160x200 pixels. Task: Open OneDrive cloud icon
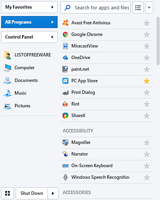click(65, 58)
